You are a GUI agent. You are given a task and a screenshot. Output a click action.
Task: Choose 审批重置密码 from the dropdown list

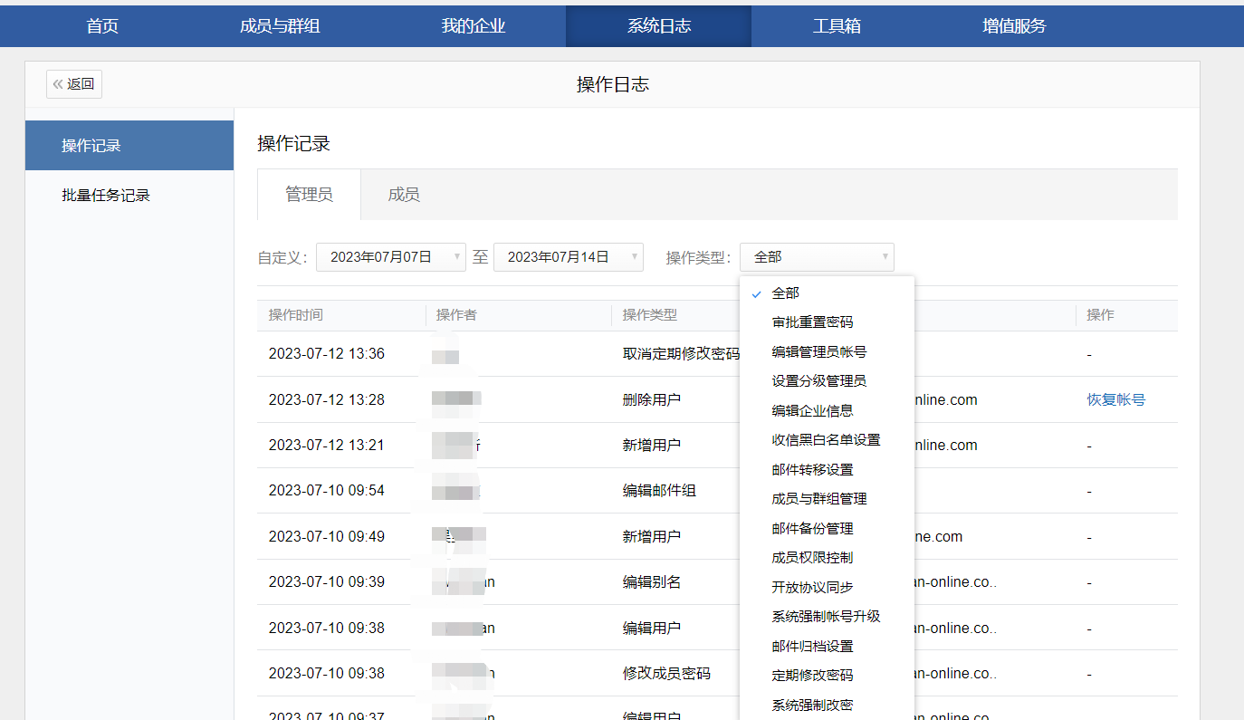point(812,322)
